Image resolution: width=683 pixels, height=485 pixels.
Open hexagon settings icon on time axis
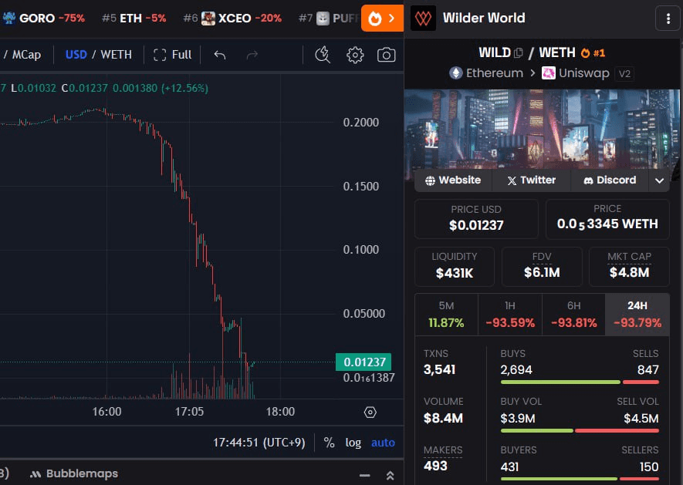click(x=370, y=413)
